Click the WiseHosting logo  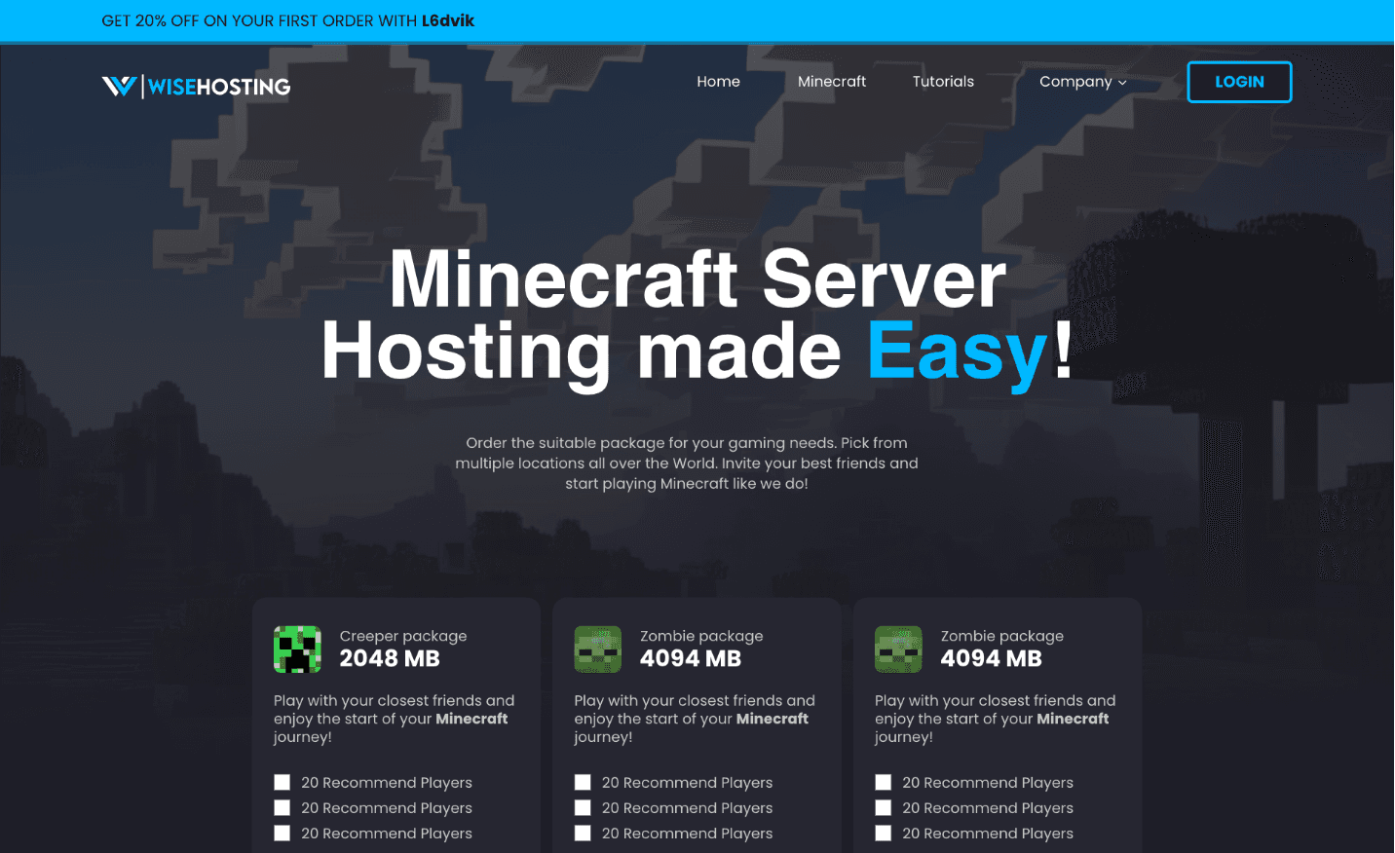point(196,87)
